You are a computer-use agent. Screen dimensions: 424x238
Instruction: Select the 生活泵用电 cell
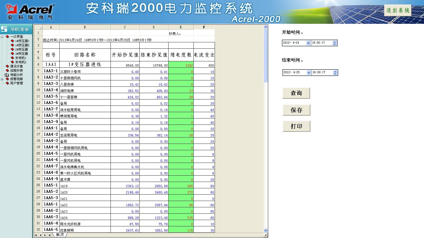point(85,134)
